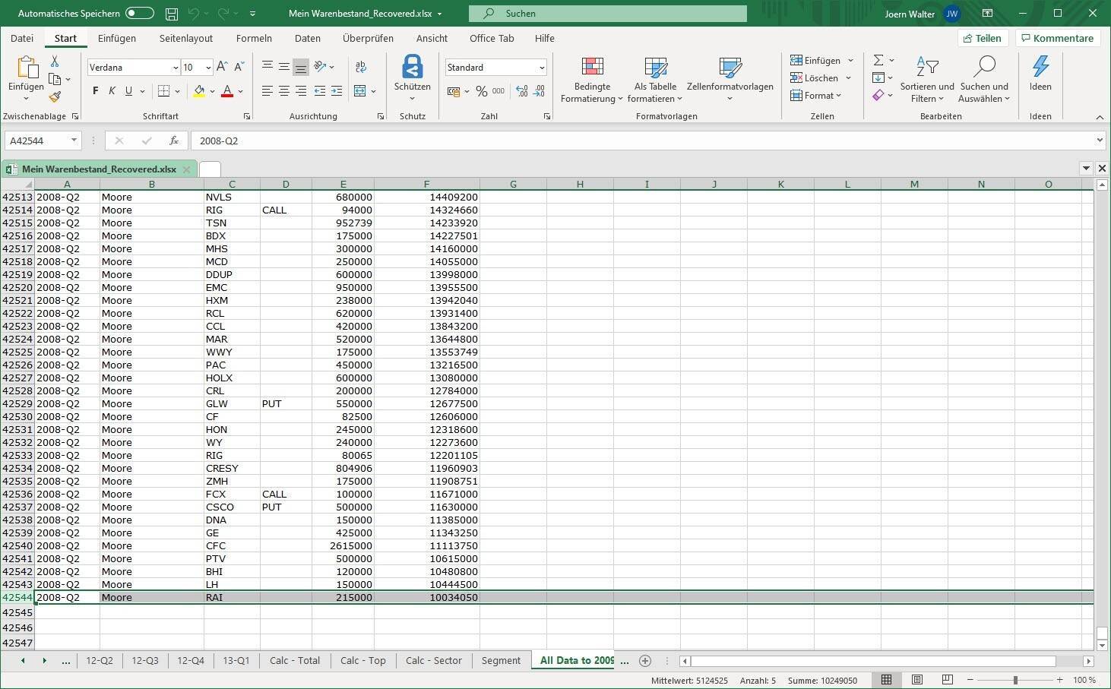Add a new sheet with plus icon
Screen dimensions: 1111x689
[x=645, y=661]
